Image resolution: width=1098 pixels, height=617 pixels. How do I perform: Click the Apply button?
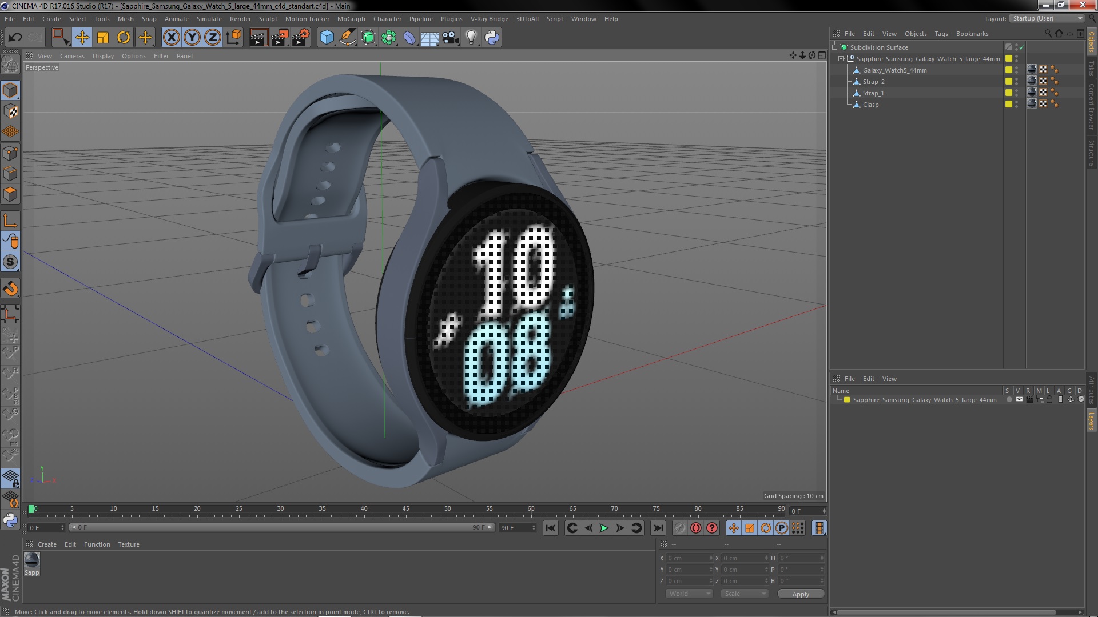801,594
